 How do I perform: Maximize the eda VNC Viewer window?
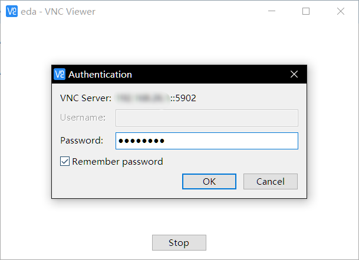pyautogui.click(x=306, y=11)
